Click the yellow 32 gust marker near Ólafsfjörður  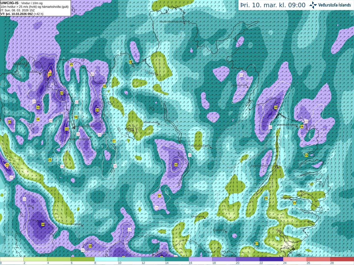point(50,74)
